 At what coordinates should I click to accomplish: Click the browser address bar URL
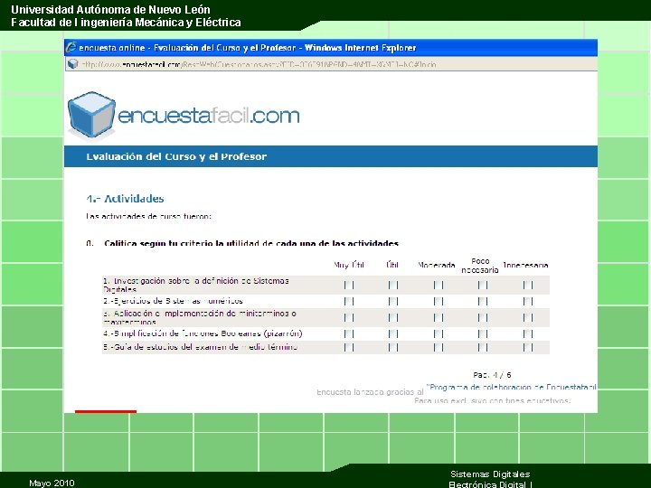pyautogui.click(x=259, y=64)
